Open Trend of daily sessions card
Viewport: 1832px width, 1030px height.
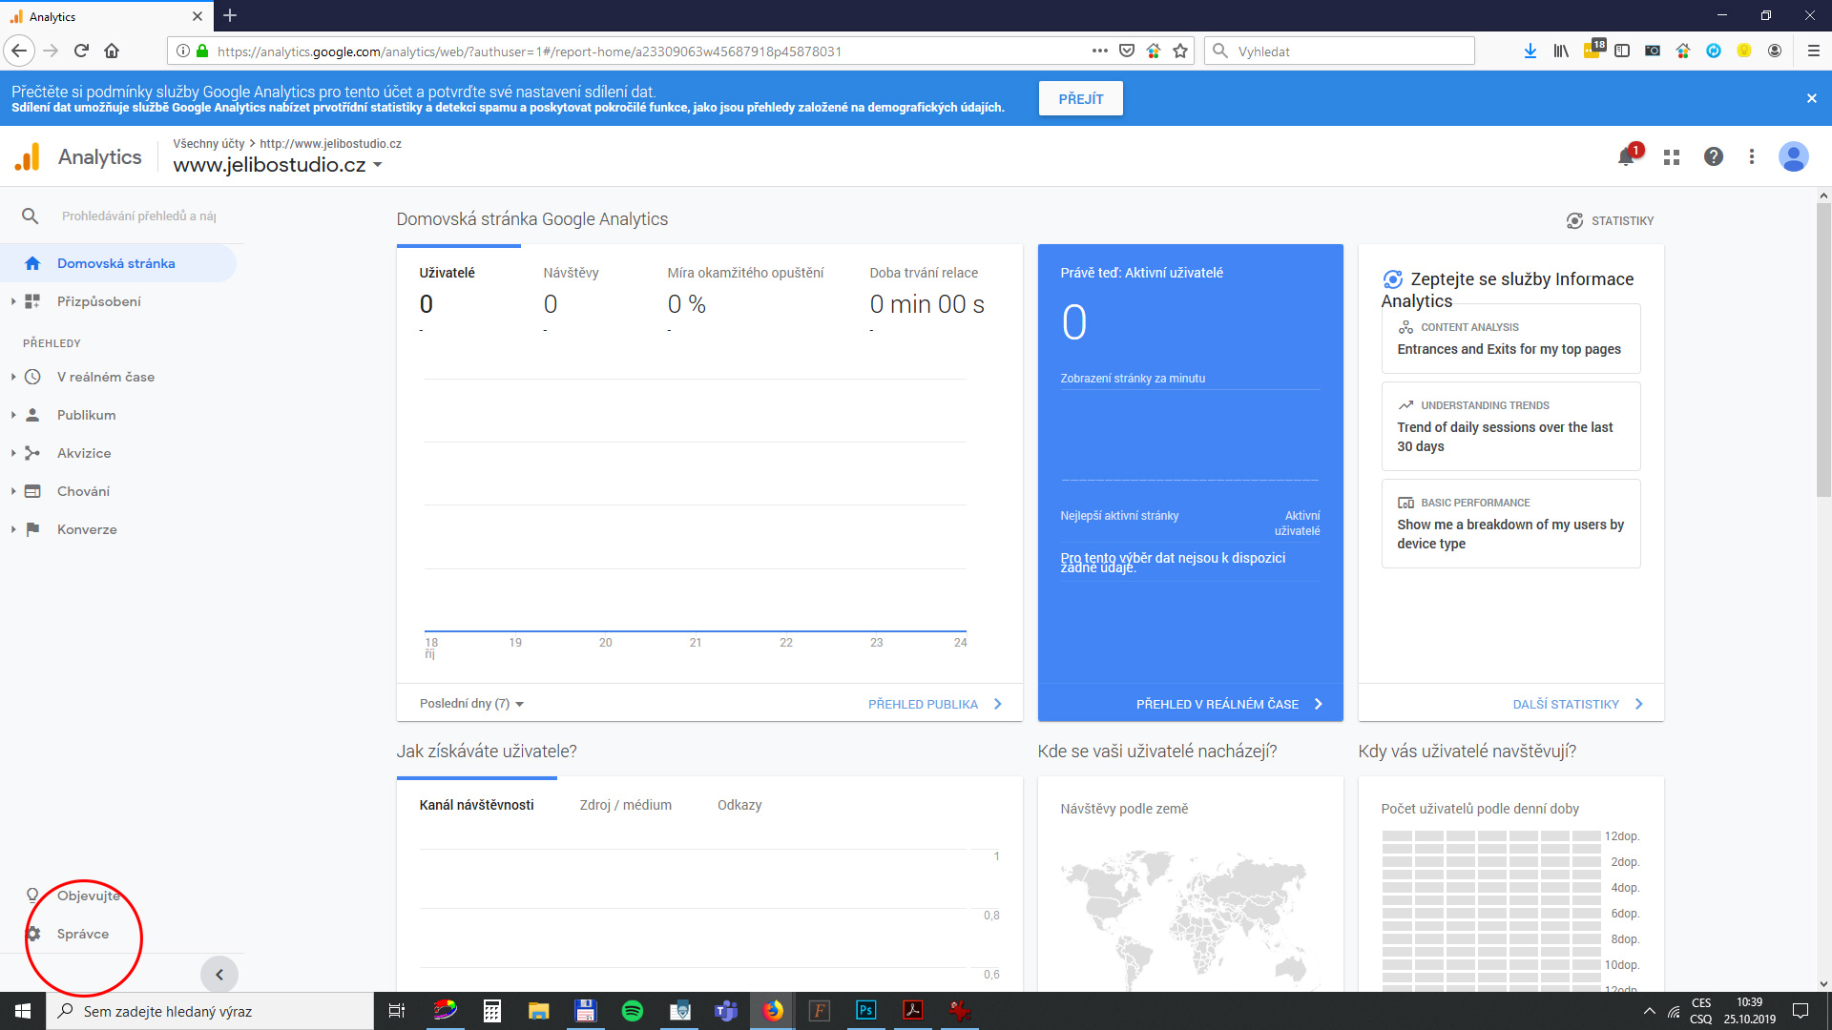click(x=1511, y=426)
